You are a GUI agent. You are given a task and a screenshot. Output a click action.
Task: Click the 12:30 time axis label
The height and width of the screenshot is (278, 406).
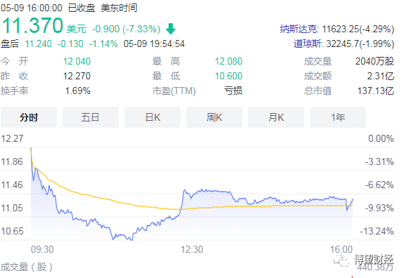point(192,249)
